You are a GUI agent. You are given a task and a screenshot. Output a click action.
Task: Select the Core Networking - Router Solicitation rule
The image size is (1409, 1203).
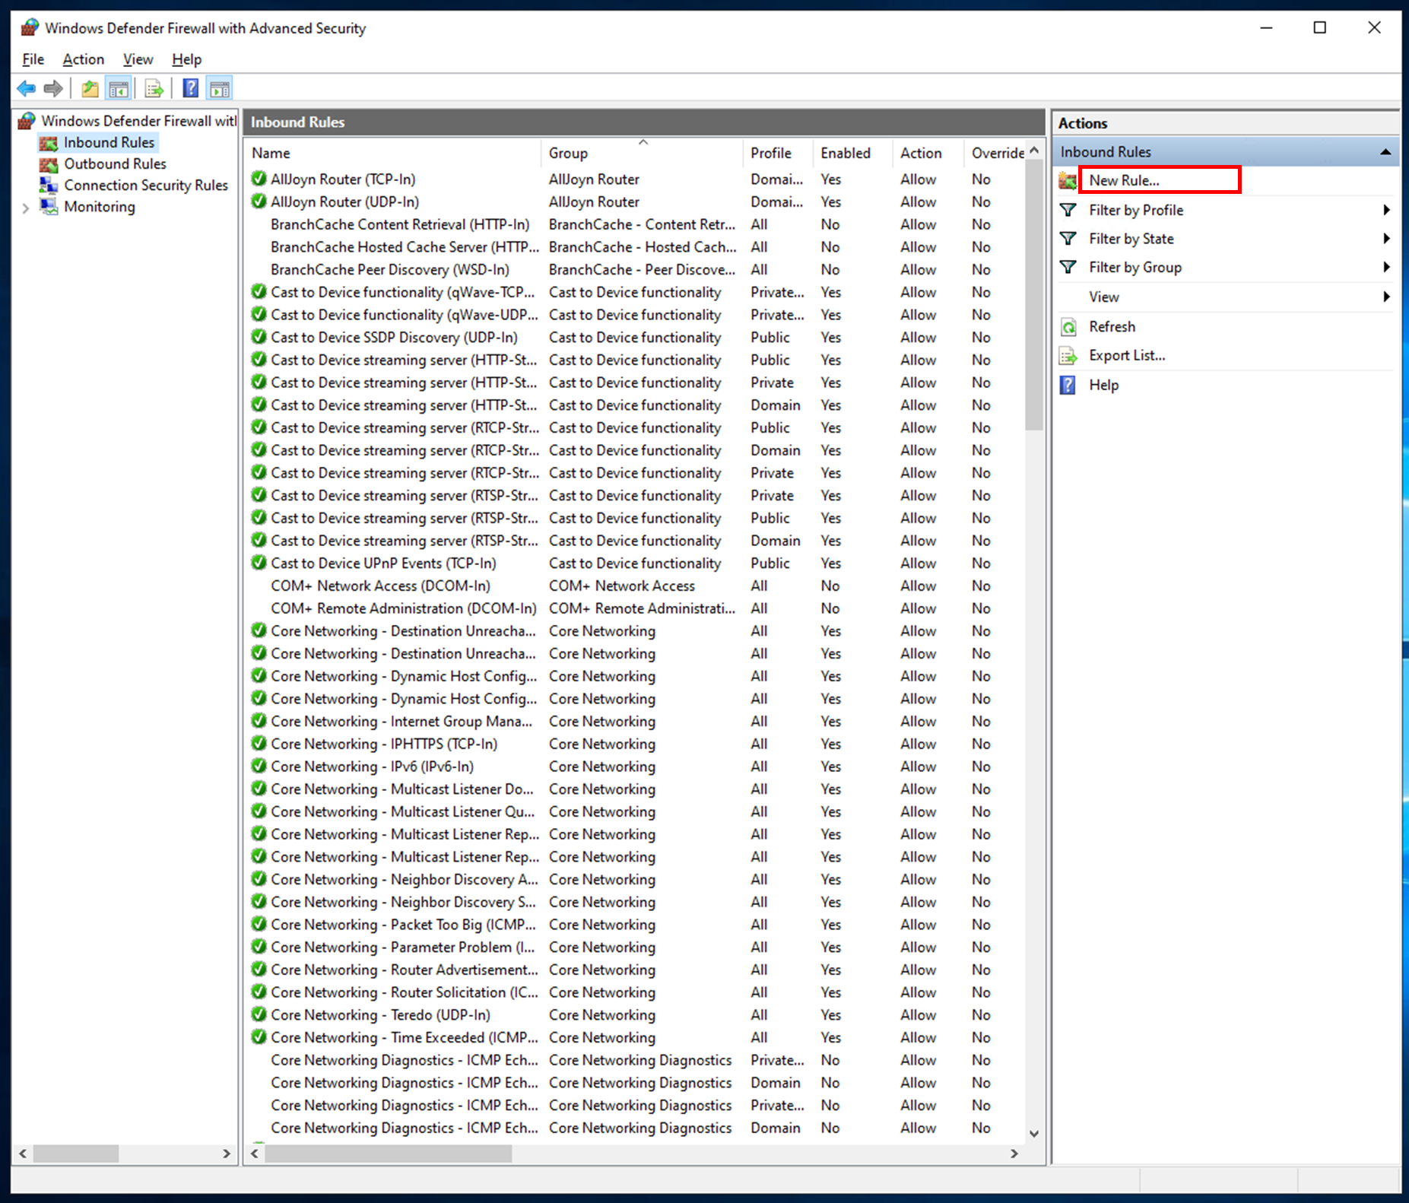pyautogui.click(x=405, y=993)
